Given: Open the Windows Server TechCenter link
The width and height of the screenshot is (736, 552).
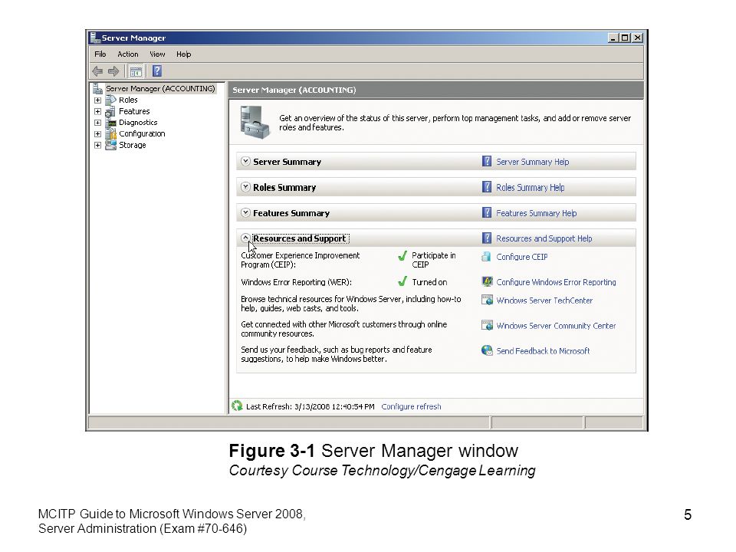Looking at the screenshot, I should click(x=544, y=301).
